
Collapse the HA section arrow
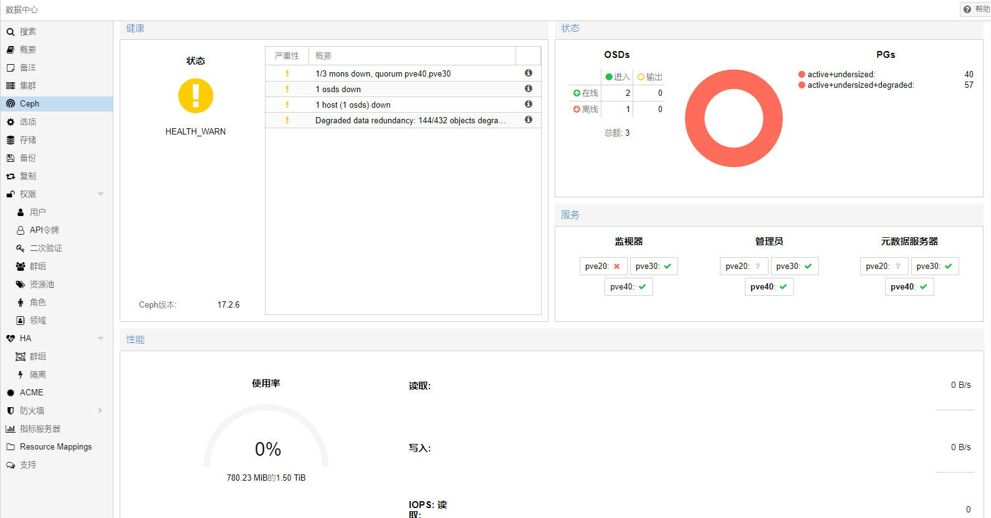pos(101,338)
